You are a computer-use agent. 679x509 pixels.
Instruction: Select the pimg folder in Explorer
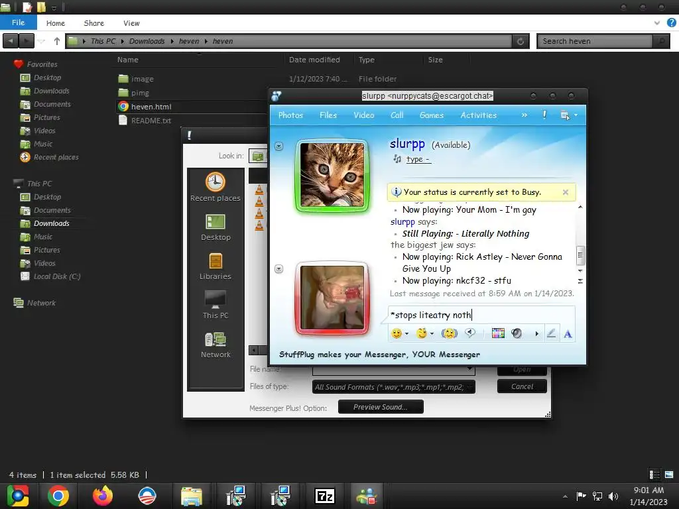pos(140,93)
